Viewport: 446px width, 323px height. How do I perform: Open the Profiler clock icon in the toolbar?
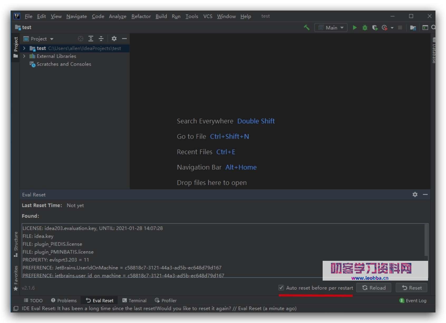385,27
